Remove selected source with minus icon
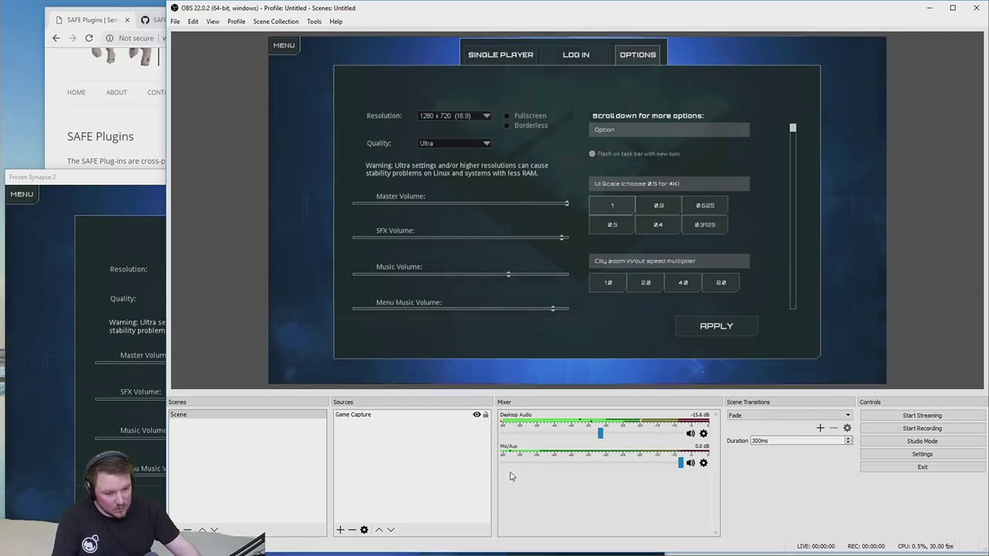Image resolution: width=989 pixels, height=556 pixels. [352, 530]
